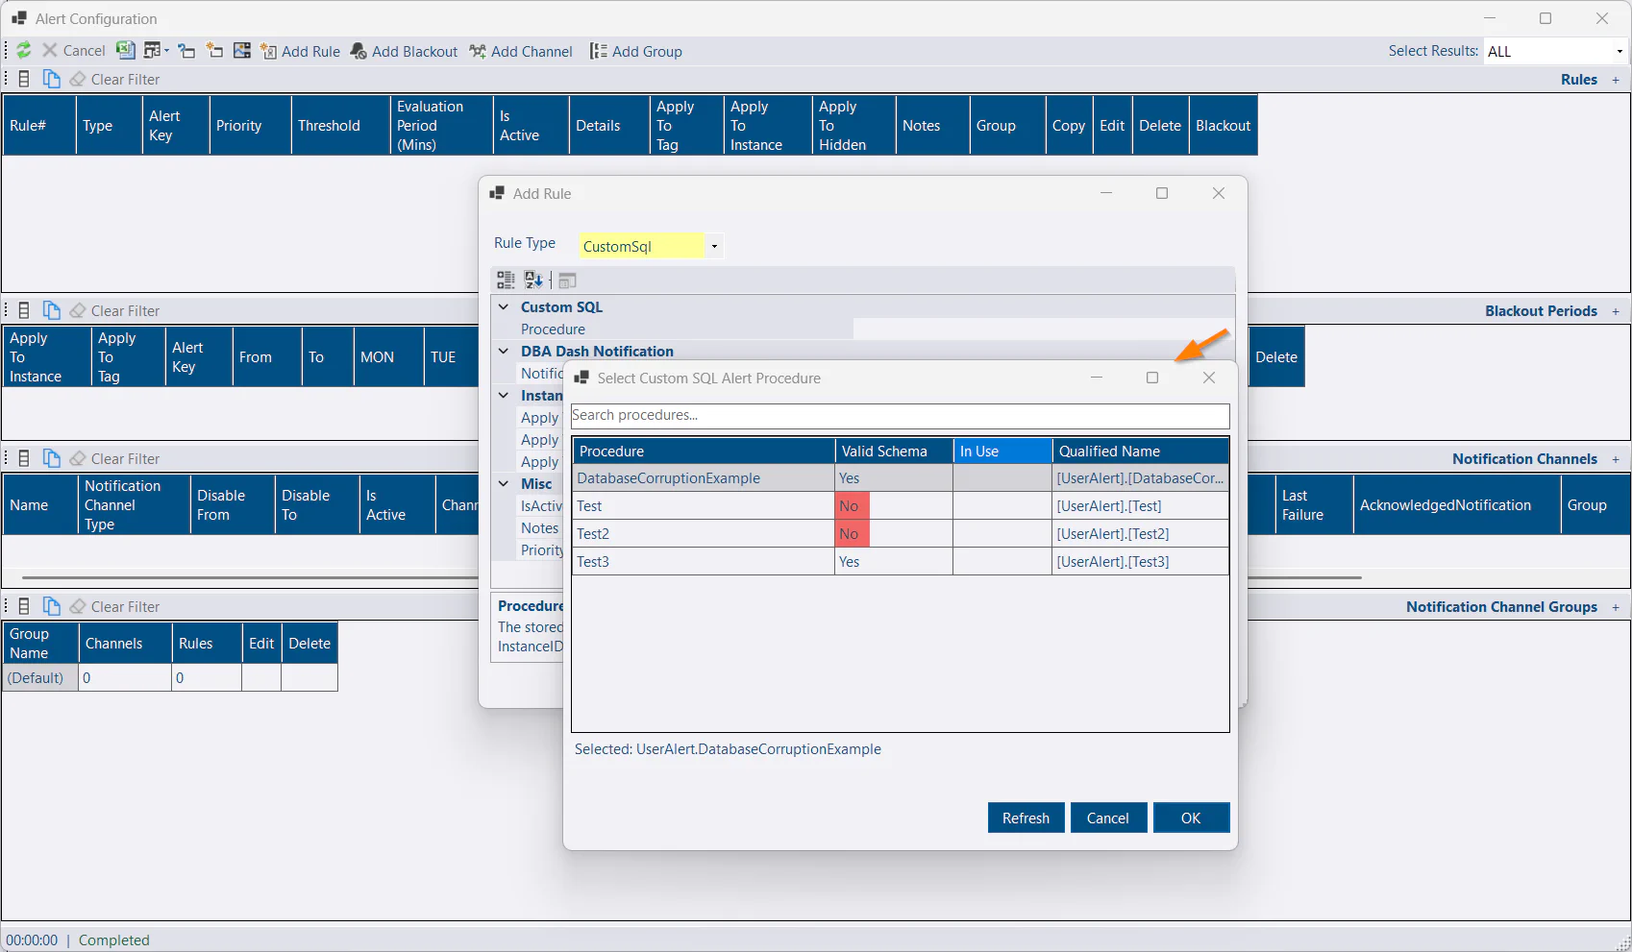The width and height of the screenshot is (1632, 952).
Task: Click Alphabetical sort icon in Add Rule property grid
Action: click(x=533, y=281)
